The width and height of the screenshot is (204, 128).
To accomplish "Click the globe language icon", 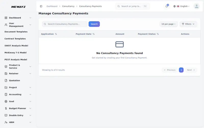I will click(174, 6).
